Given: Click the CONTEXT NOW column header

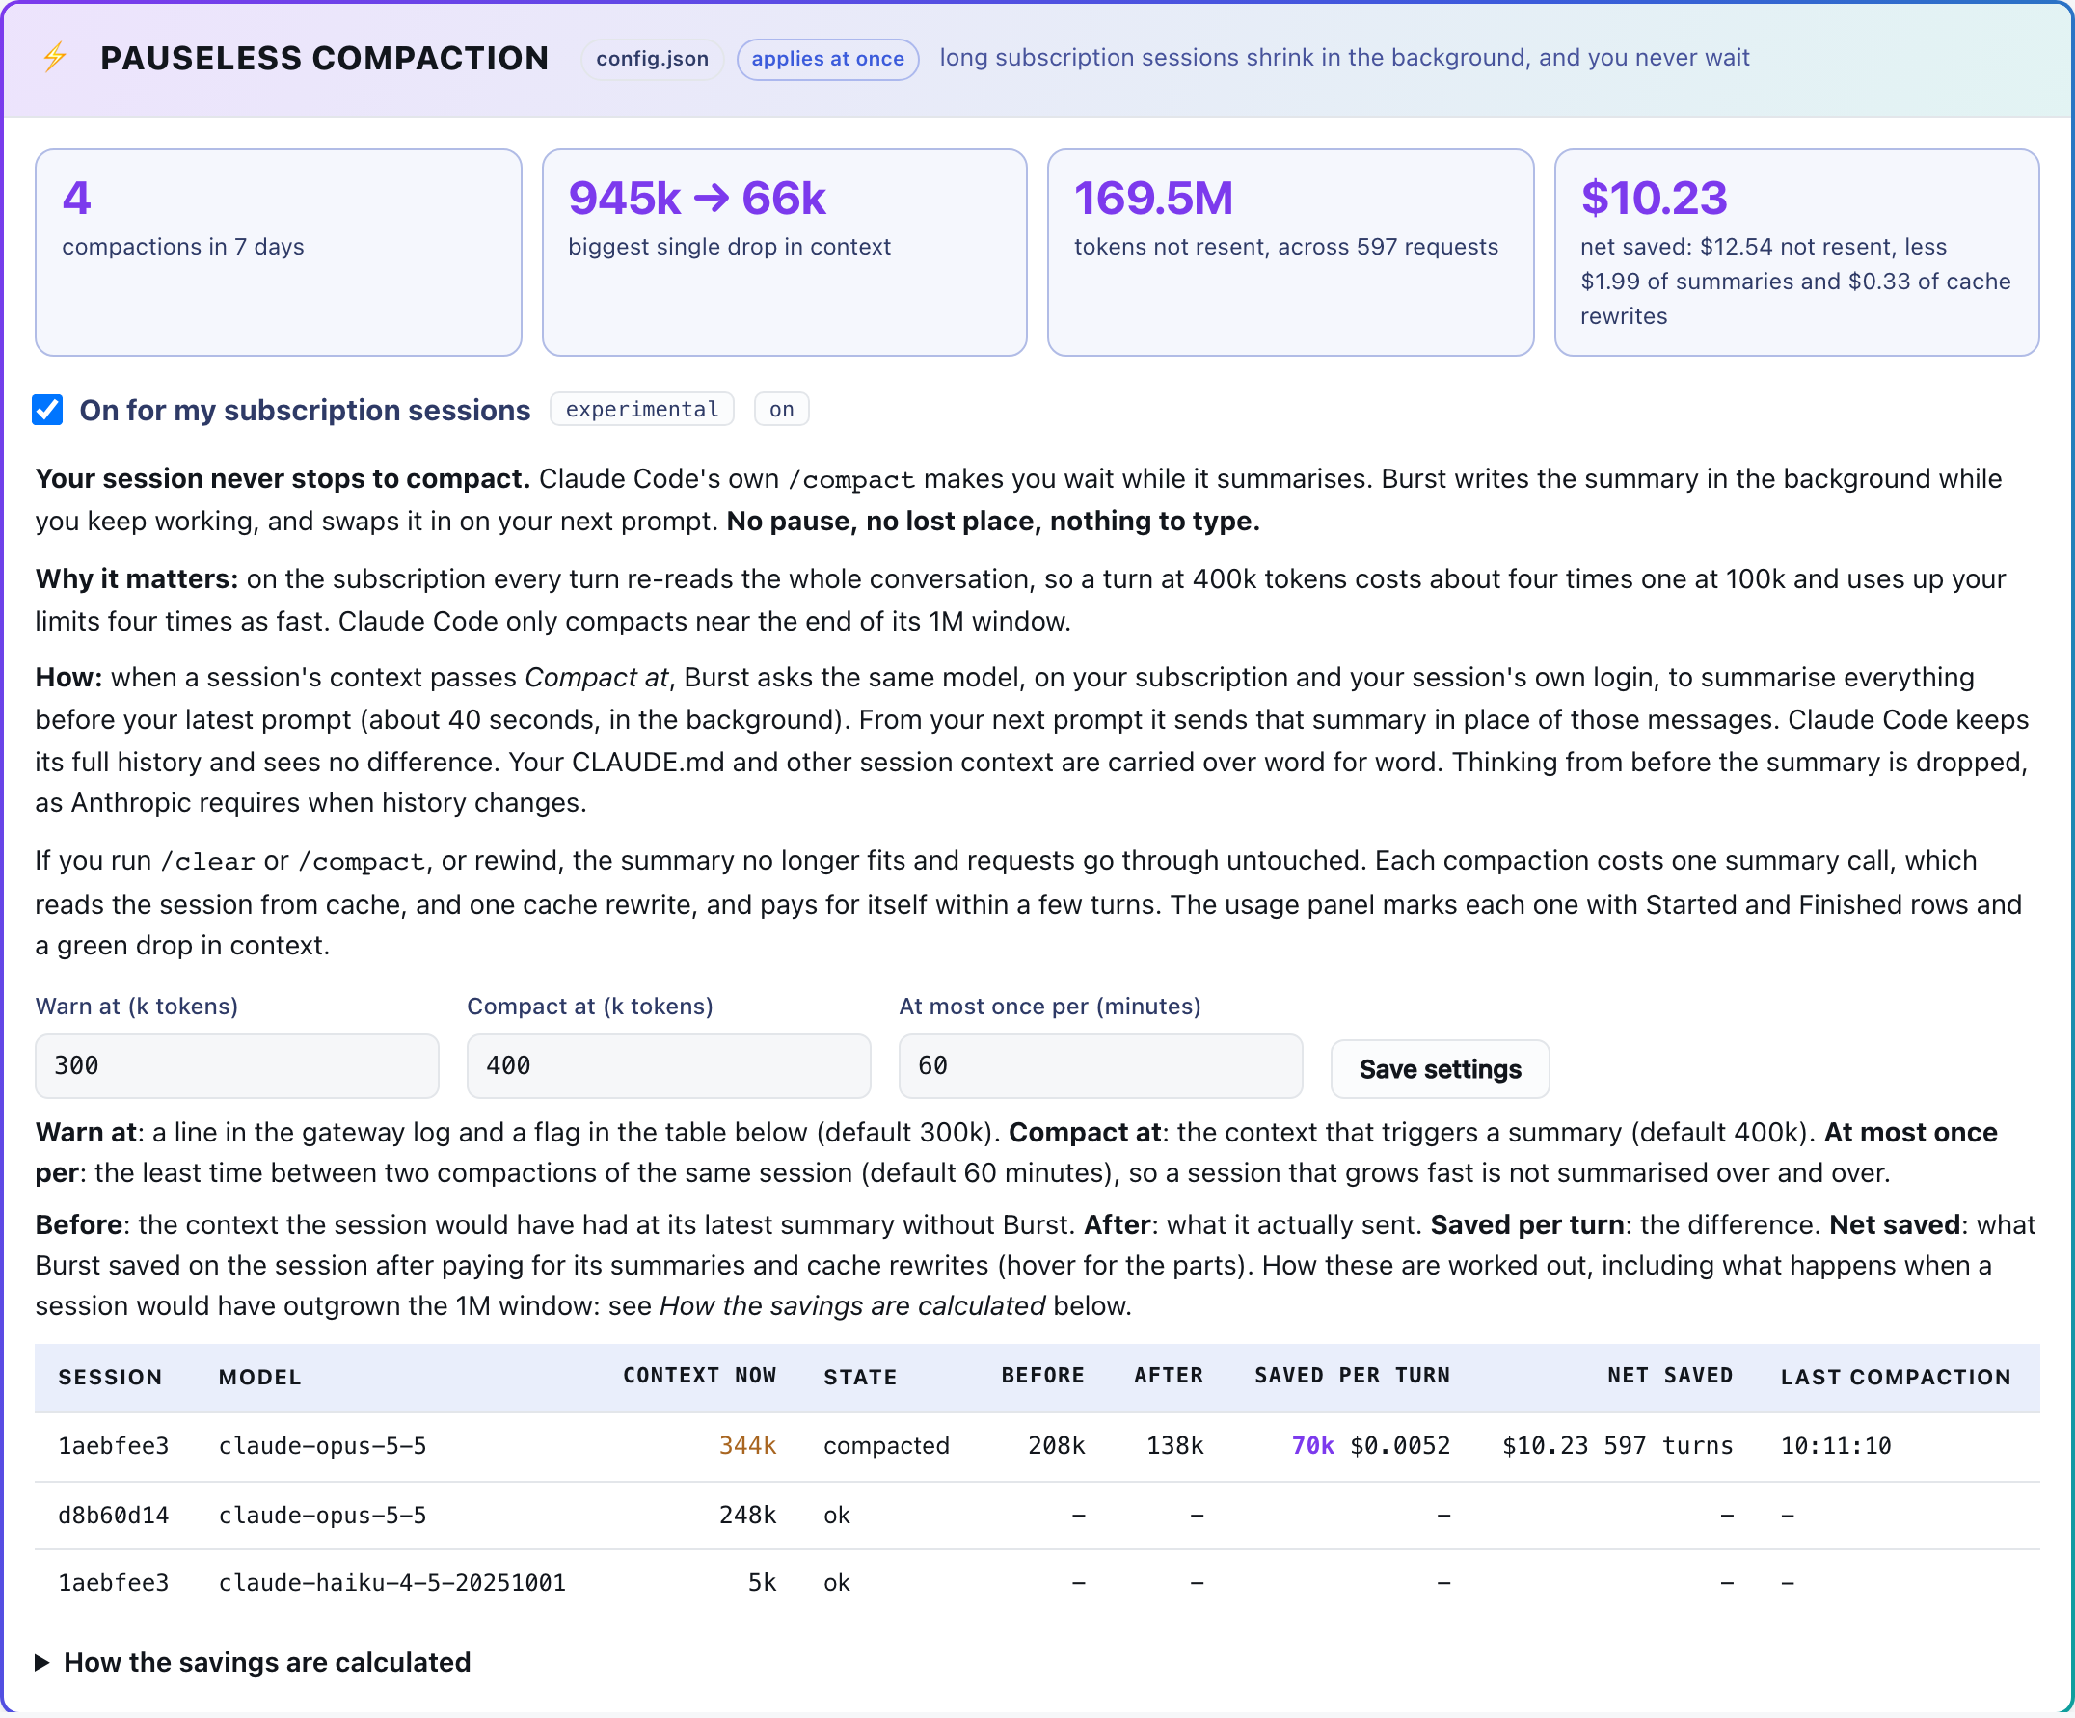Looking at the screenshot, I should [700, 1376].
